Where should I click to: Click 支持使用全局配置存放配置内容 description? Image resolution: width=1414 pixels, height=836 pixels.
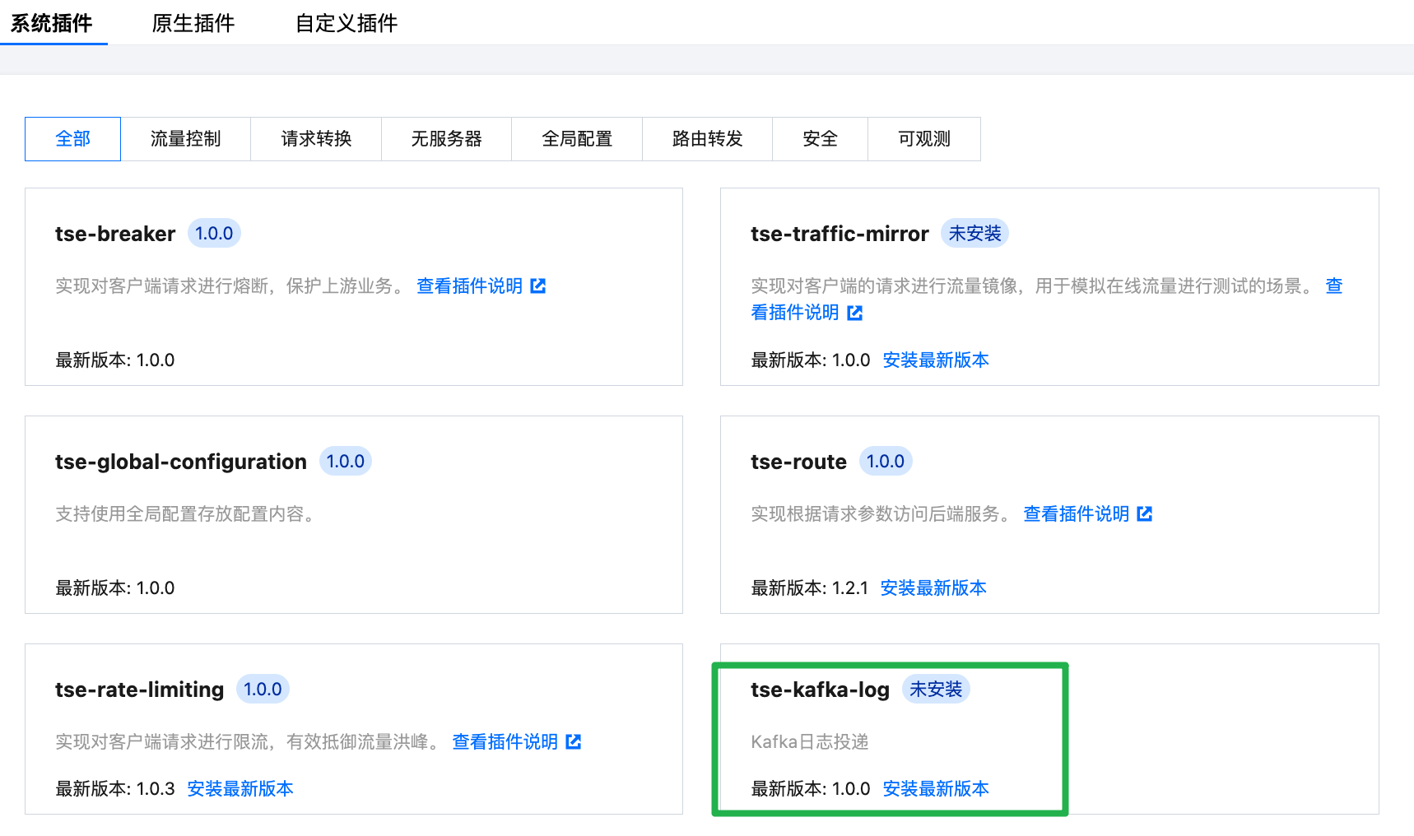184,514
